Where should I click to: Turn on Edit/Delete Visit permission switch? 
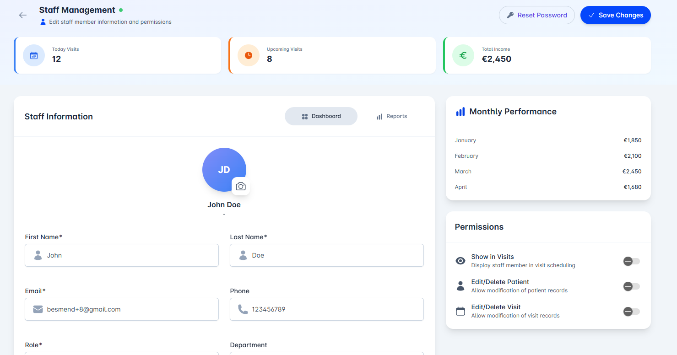pos(631,312)
